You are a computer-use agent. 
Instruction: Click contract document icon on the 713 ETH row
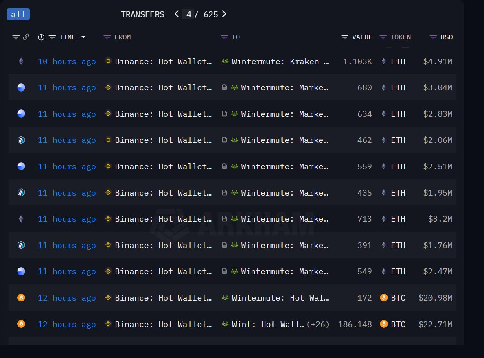click(x=224, y=219)
